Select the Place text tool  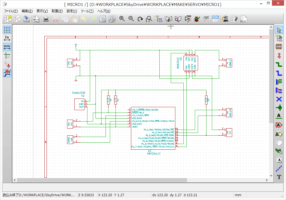279,177
